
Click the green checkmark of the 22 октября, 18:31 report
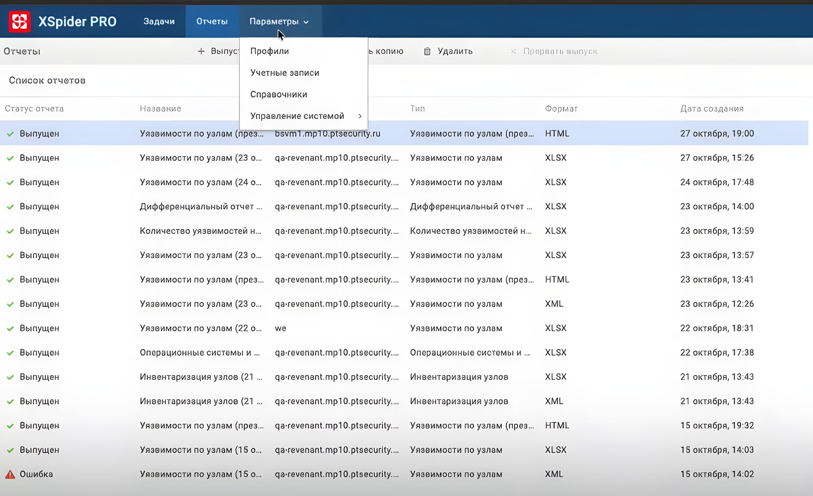pyautogui.click(x=10, y=329)
